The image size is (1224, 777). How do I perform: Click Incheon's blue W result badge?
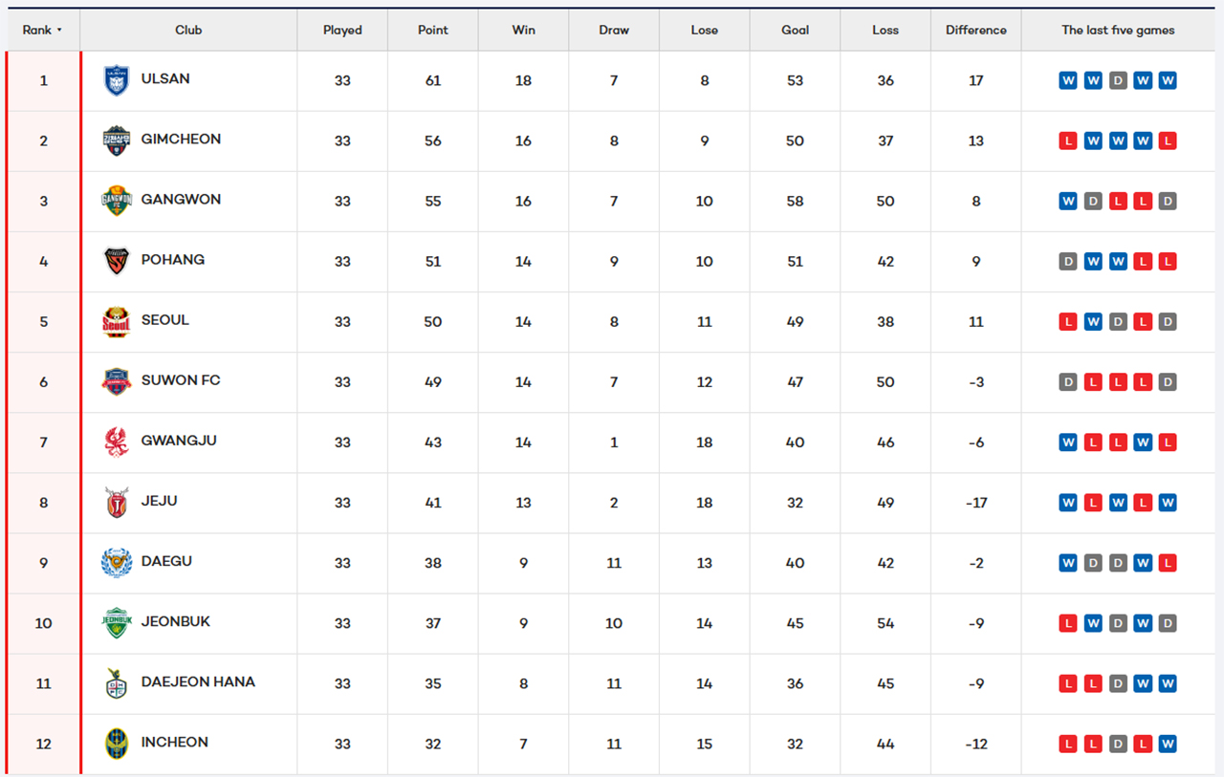1168,744
